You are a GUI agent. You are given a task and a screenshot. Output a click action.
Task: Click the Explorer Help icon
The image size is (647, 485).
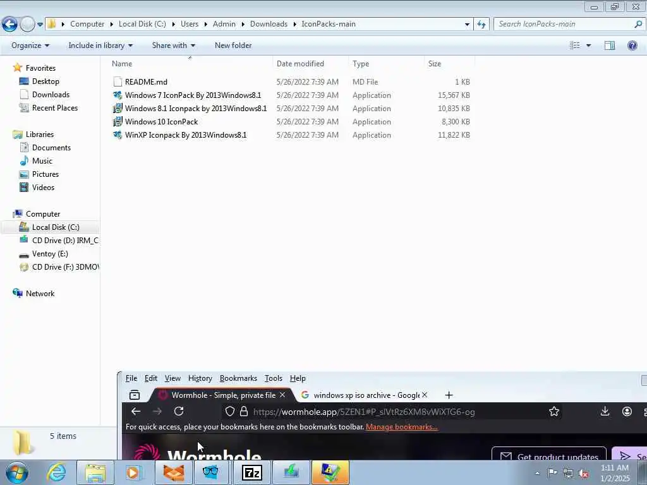coord(632,45)
